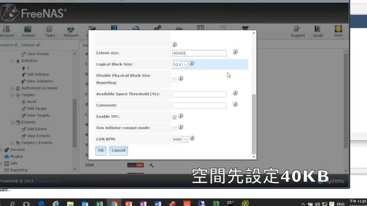
Task: Click OK to save the extent
Action: click(101, 150)
